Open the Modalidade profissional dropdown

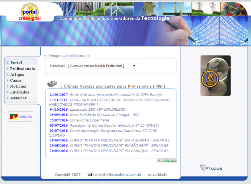click(102, 66)
